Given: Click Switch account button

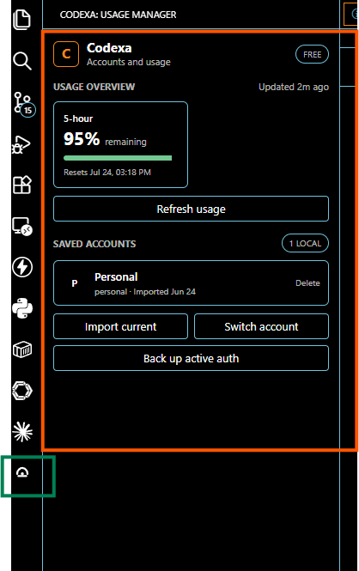Looking at the screenshot, I should (x=261, y=326).
